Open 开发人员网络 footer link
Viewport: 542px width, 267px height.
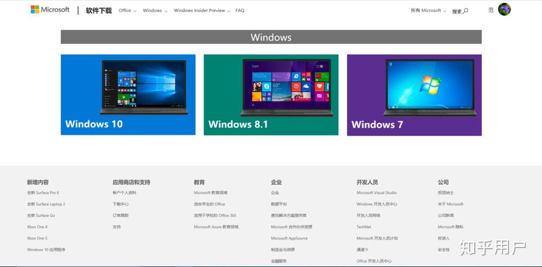368,216
